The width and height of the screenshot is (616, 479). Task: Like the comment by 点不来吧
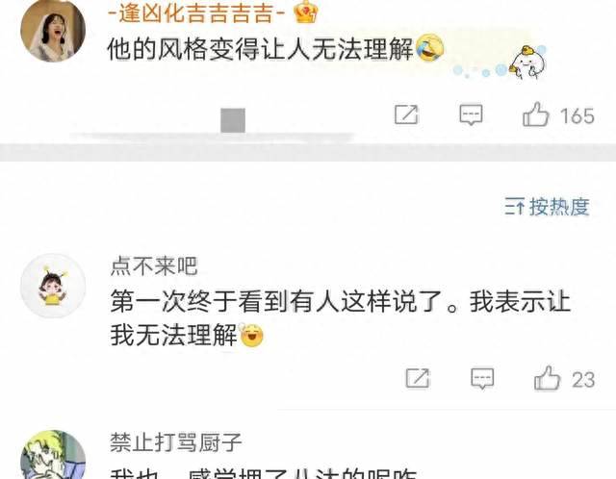(547, 378)
